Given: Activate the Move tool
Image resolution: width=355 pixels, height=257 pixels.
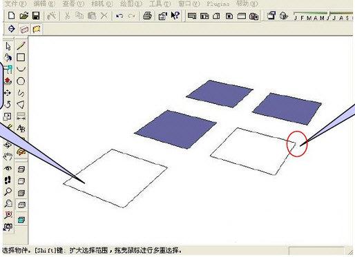Looking at the screenshot, I should [x=8, y=93].
